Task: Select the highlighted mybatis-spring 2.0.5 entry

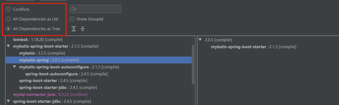Action: coord(99,60)
